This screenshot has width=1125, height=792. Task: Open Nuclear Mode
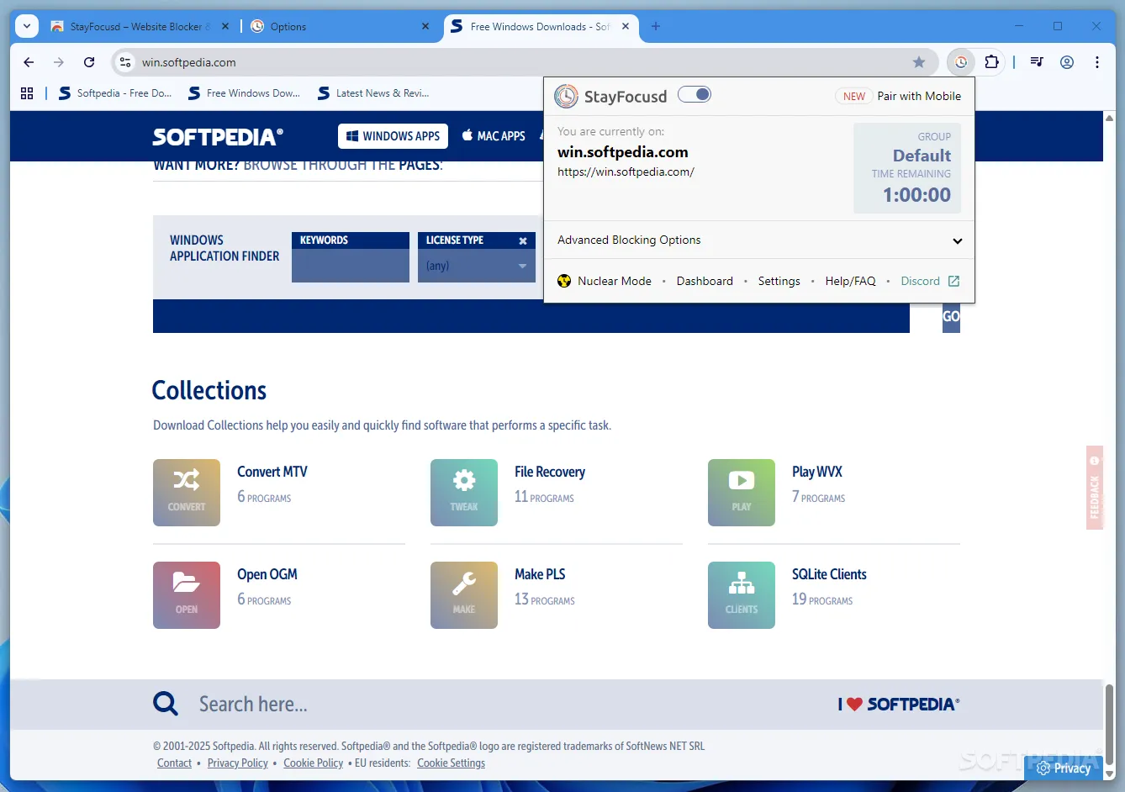[614, 281]
